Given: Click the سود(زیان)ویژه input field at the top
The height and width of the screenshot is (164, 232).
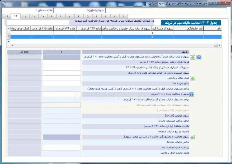Looking at the screenshot, I should [70, 10].
